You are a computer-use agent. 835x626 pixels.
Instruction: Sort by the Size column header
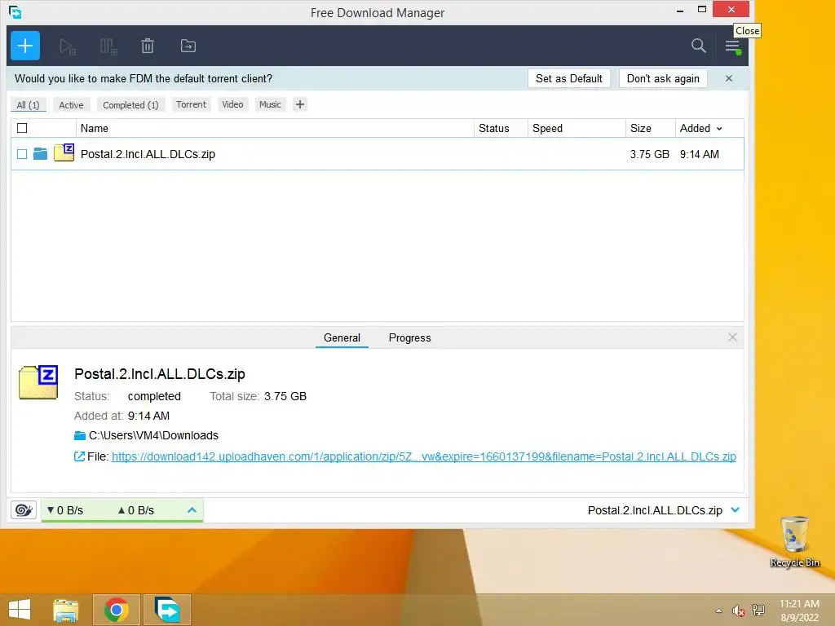[x=650, y=128]
